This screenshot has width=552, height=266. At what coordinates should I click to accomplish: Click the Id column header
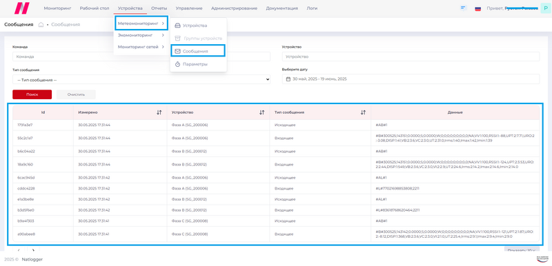(x=43, y=112)
